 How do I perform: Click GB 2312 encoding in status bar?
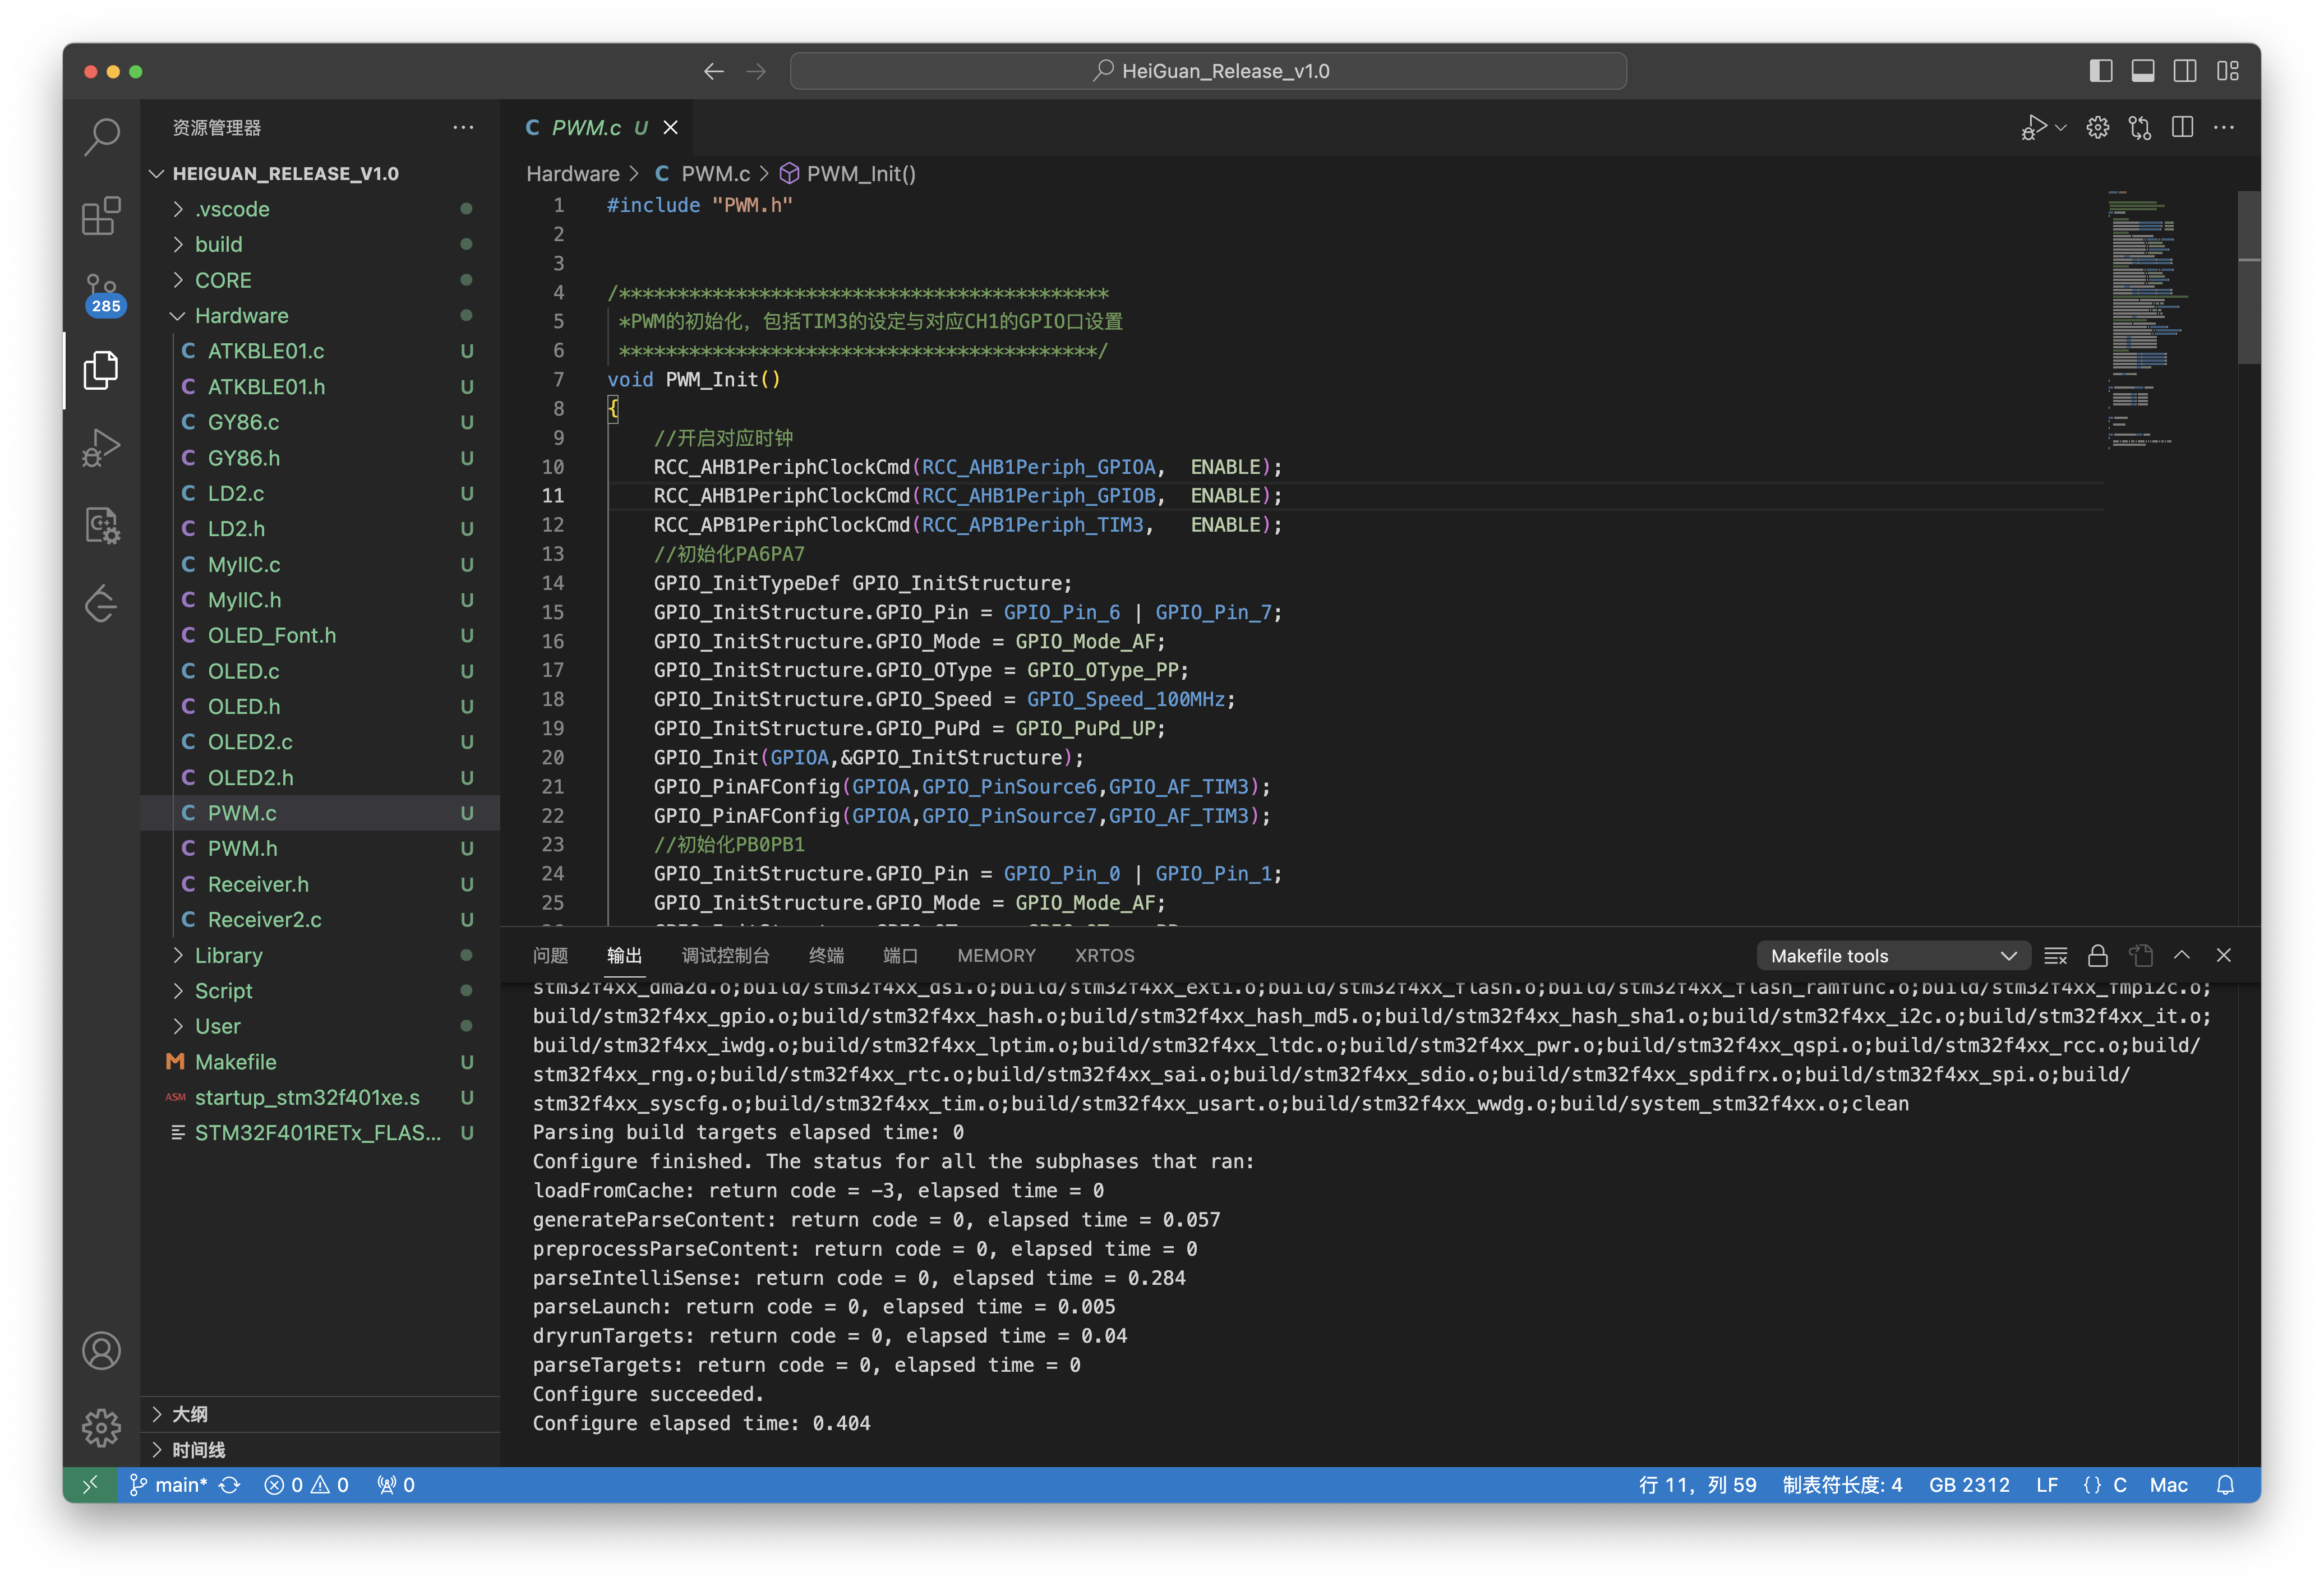(1969, 1485)
